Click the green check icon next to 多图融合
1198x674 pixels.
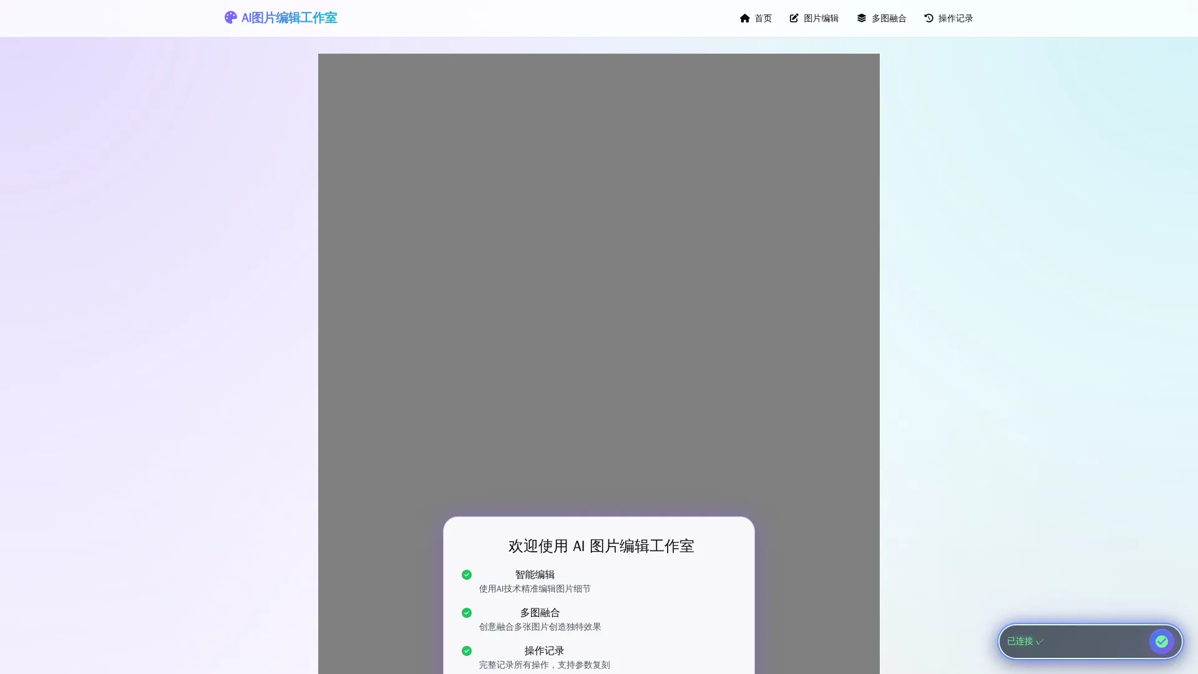pyautogui.click(x=467, y=612)
